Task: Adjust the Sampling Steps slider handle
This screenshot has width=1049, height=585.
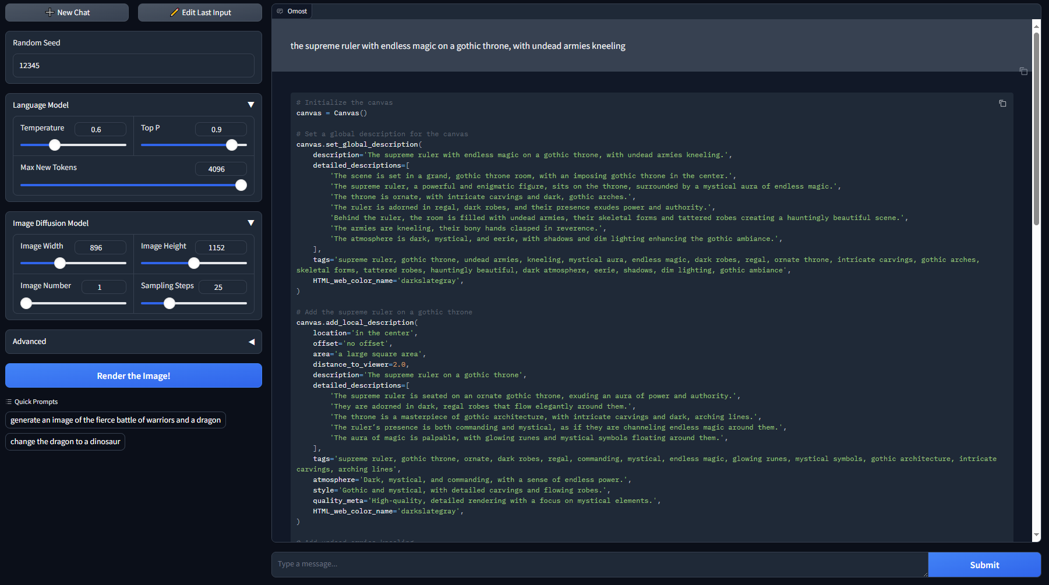Action: (x=169, y=303)
